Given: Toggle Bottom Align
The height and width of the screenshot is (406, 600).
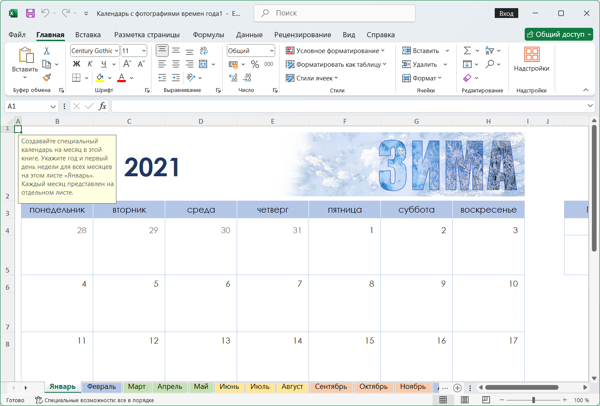Looking at the screenshot, I should (190, 51).
